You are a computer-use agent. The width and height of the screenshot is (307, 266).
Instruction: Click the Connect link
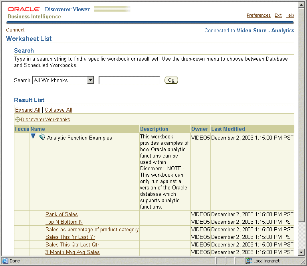[x=15, y=30]
